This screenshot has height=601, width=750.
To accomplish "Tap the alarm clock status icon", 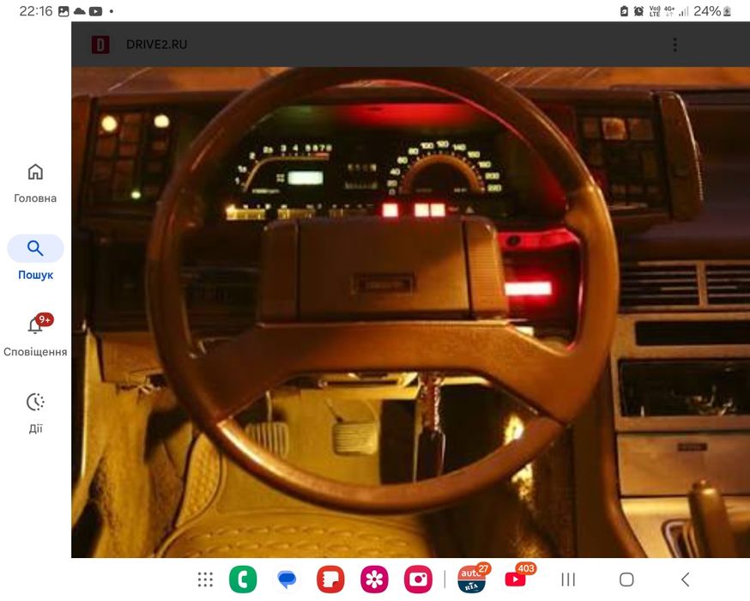I will (x=638, y=11).
